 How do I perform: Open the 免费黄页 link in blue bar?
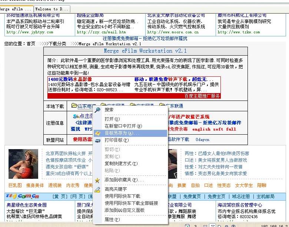(192, 197)
